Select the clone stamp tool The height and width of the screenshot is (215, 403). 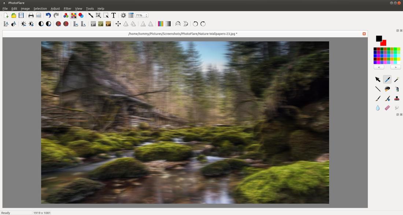coord(396,99)
